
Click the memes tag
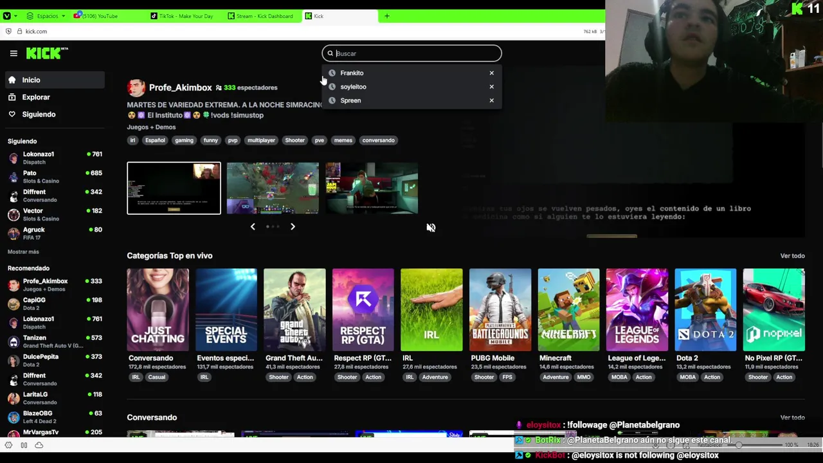tap(343, 140)
